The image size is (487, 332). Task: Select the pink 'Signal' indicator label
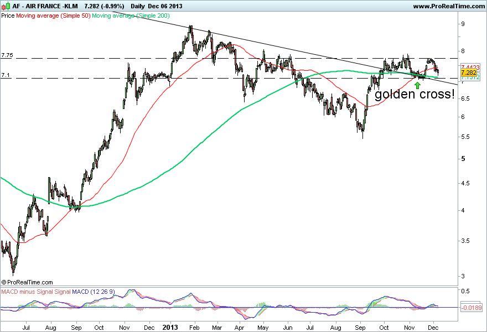63,292
